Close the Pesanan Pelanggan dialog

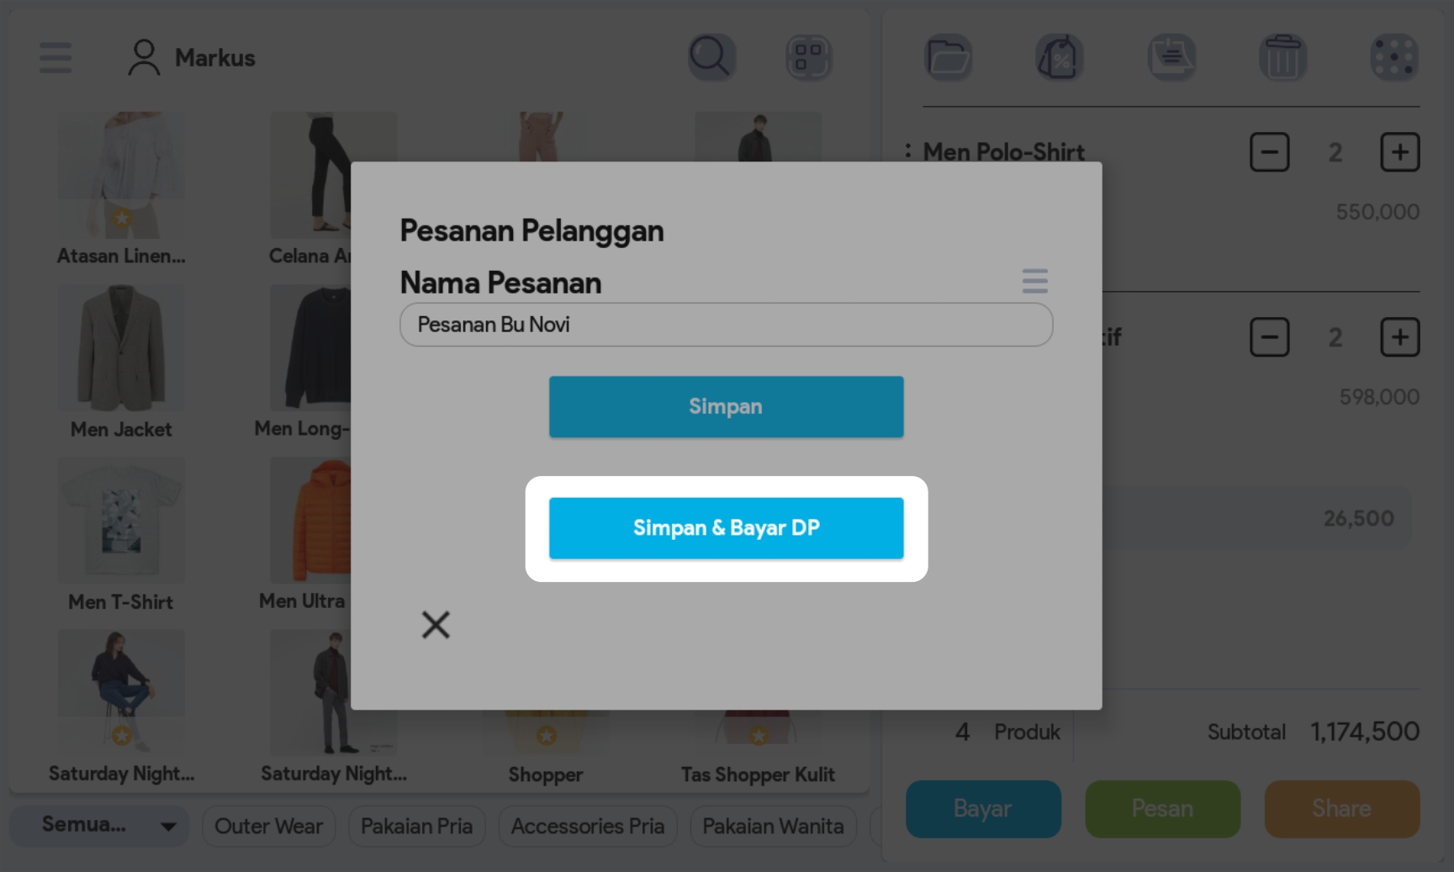[x=436, y=625]
